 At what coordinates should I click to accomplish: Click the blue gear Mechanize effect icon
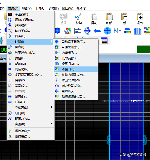57,31
